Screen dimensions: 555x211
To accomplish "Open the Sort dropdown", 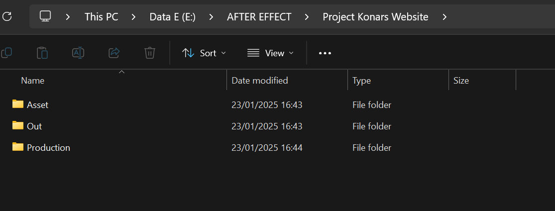I will click(x=204, y=53).
